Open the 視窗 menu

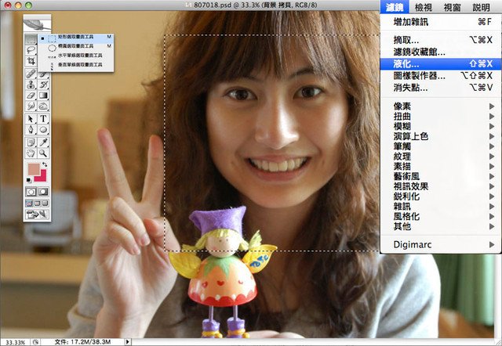coord(452,7)
